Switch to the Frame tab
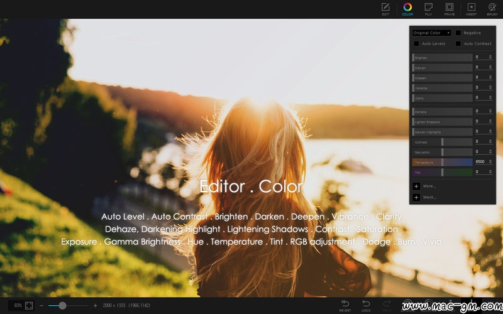Viewport: 503px width, 314px height. pos(450,9)
